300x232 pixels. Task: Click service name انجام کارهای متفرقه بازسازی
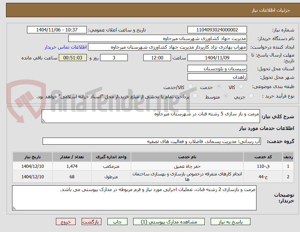pos(187,177)
